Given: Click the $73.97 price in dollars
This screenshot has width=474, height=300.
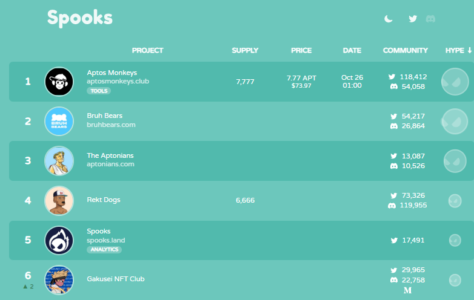Looking at the screenshot, I should click(x=301, y=86).
